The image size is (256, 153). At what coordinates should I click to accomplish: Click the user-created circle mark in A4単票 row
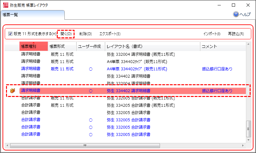91,69
